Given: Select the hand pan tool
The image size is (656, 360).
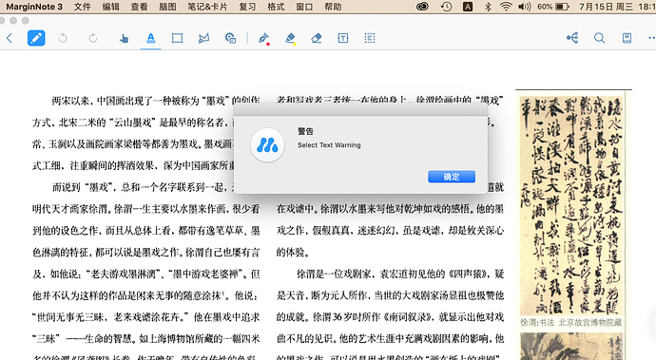Looking at the screenshot, I should [x=124, y=38].
